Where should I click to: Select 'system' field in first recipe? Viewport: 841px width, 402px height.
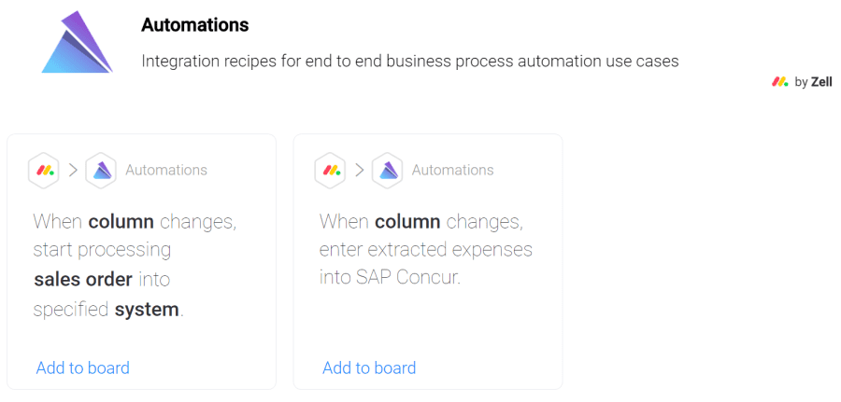[x=147, y=310]
